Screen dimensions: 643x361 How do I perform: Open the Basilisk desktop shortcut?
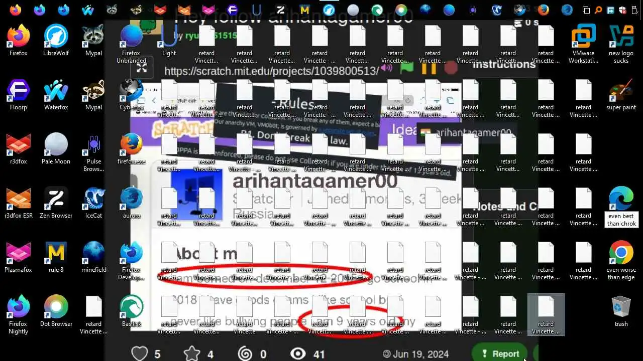(x=131, y=311)
